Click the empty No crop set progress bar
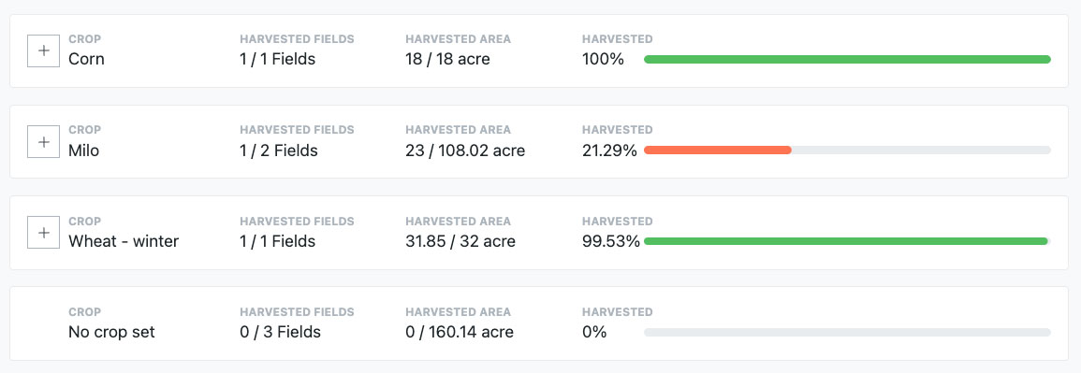Screen dimensions: 1081x373 point(847,332)
